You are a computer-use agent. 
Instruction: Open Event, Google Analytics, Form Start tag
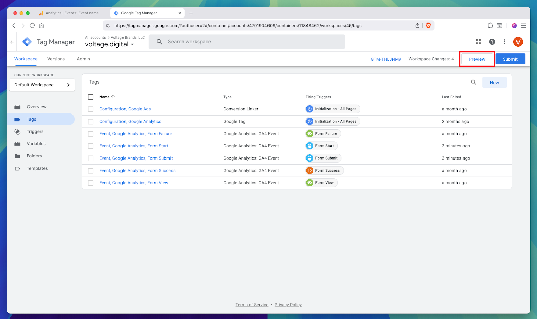[x=134, y=146]
